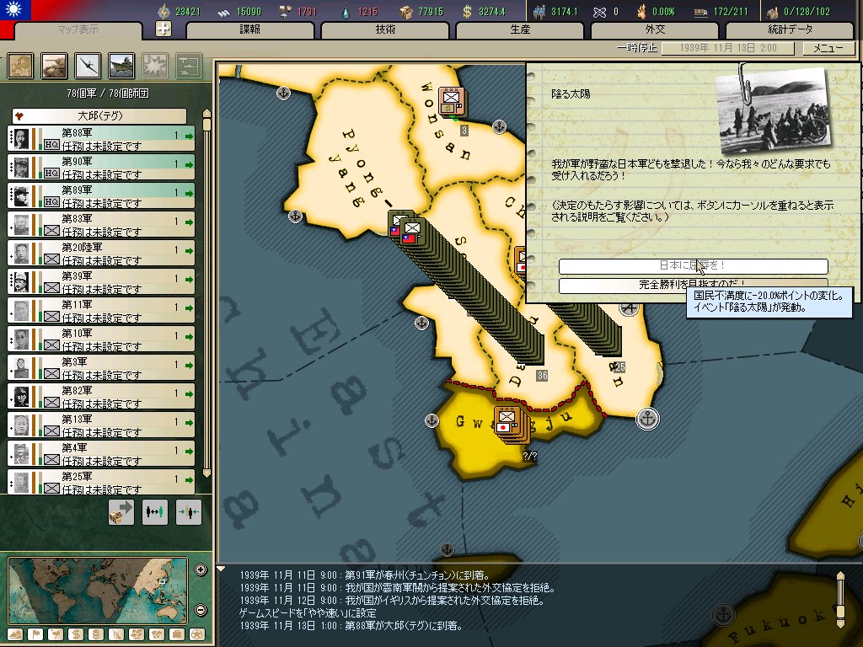Choose event option 日本に屈辱を！
Image resolution: width=863 pixels, height=647 pixels.
(694, 265)
